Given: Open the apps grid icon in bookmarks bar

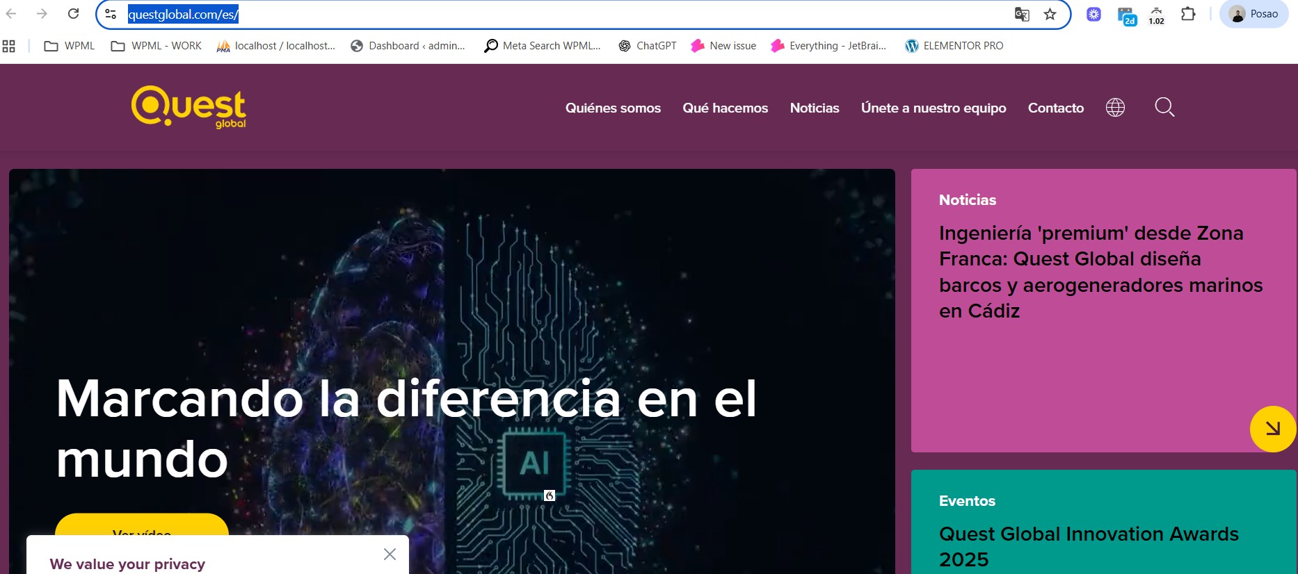Looking at the screenshot, I should tap(9, 46).
